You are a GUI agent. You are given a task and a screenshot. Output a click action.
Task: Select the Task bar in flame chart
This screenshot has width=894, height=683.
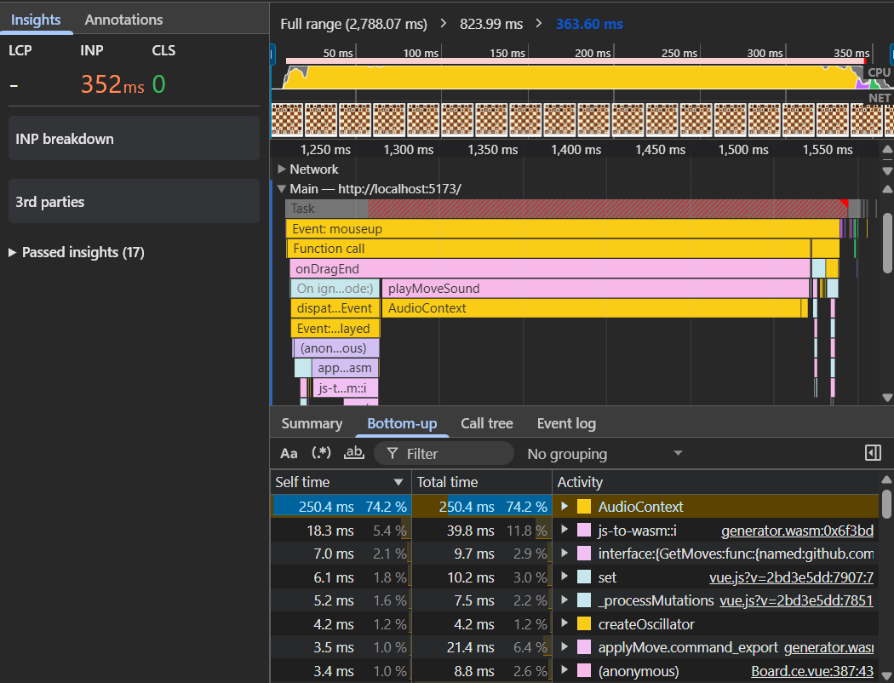coord(566,209)
